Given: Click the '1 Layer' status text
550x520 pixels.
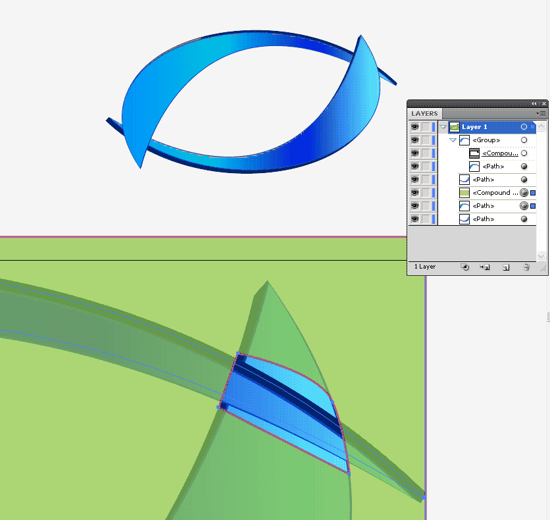Looking at the screenshot, I should tap(425, 267).
